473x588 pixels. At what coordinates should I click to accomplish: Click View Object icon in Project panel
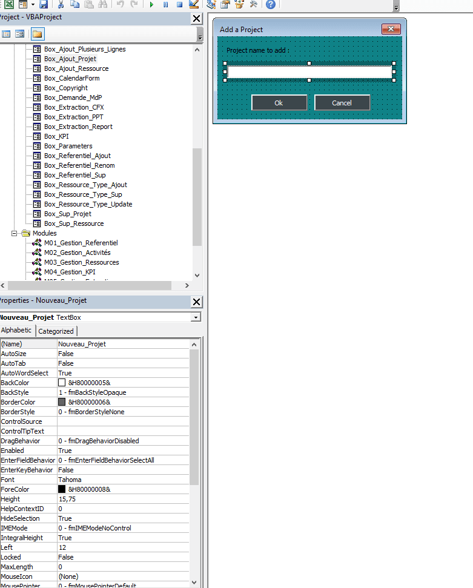(x=20, y=34)
